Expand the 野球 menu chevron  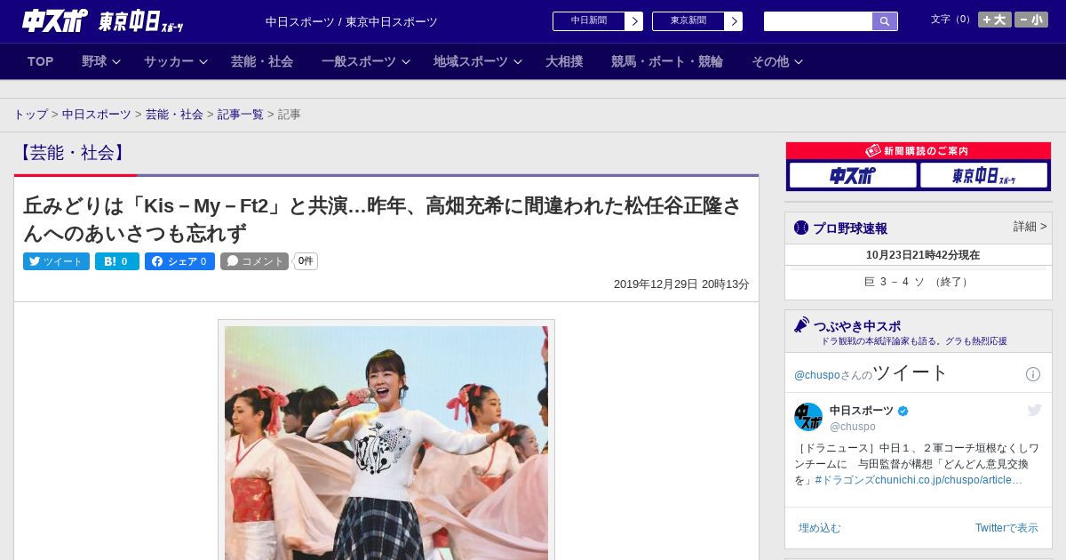click(116, 62)
